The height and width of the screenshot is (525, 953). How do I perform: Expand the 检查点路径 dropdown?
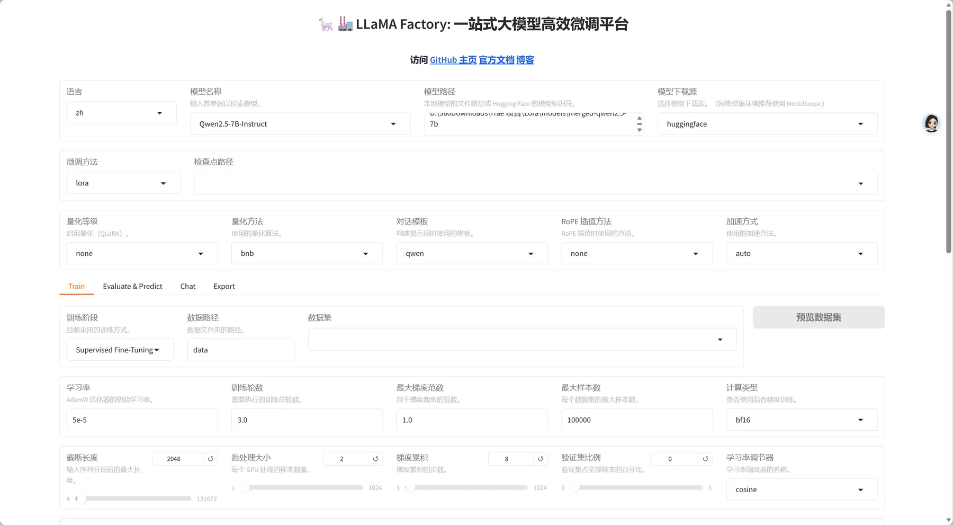(535, 183)
